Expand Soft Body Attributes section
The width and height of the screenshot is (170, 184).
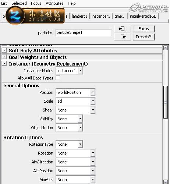point(4,50)
